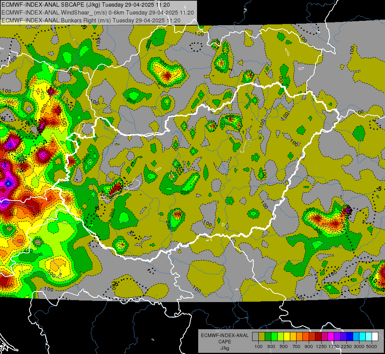This screenshot has width=385, height=354.
Task: Click the legend title ECMWF-INDEX-ANAL
Action: (x=225, y=336)
